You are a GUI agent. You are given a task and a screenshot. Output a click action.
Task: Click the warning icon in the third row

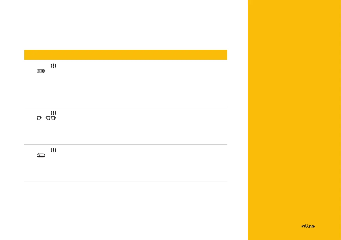pos(53,150)
